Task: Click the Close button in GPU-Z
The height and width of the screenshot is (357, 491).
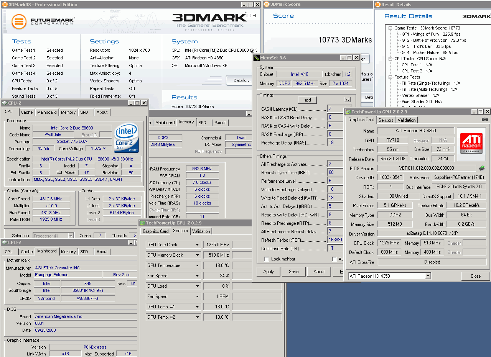Action: (x=476, y=276)
